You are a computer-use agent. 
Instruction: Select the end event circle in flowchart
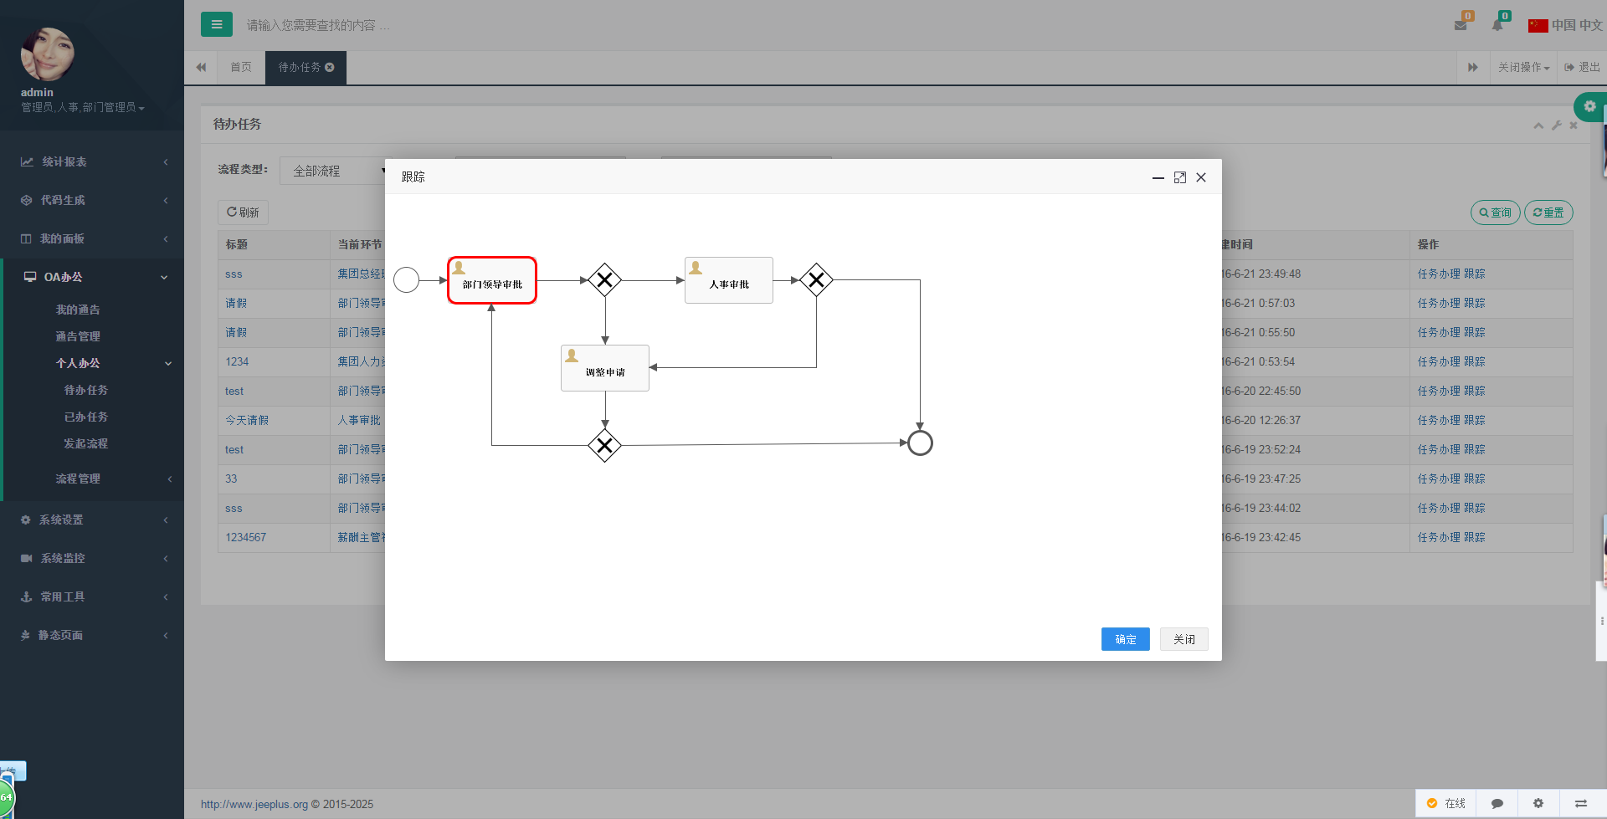920,443
